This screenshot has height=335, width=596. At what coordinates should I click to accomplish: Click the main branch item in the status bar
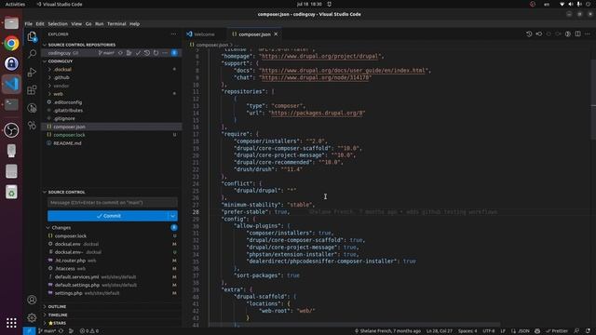[x=47, y=331]
